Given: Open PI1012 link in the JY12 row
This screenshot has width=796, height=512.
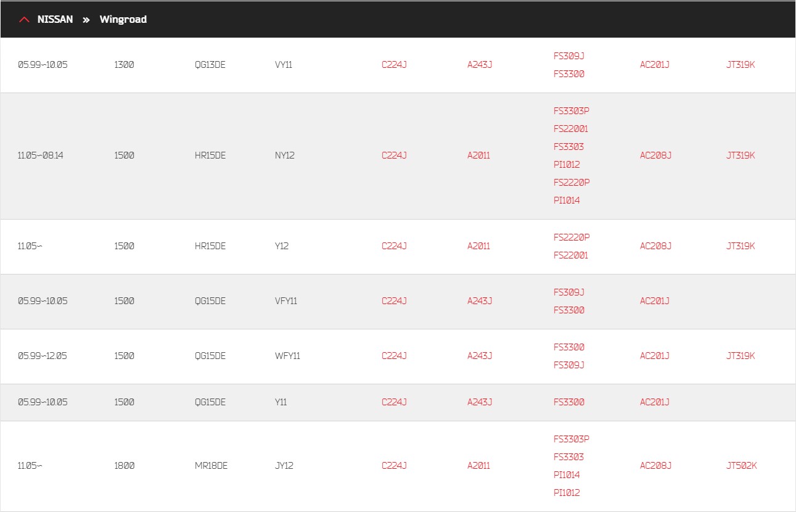Looking at the screenshot, I should coord(567,493).
